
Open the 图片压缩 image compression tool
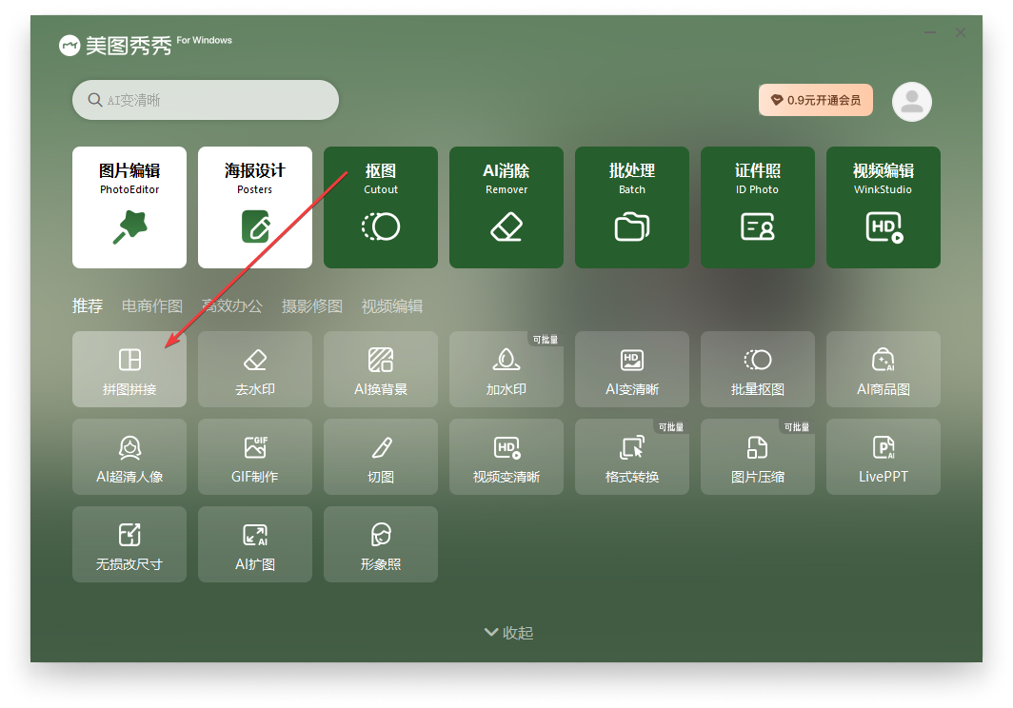point(757,457)
